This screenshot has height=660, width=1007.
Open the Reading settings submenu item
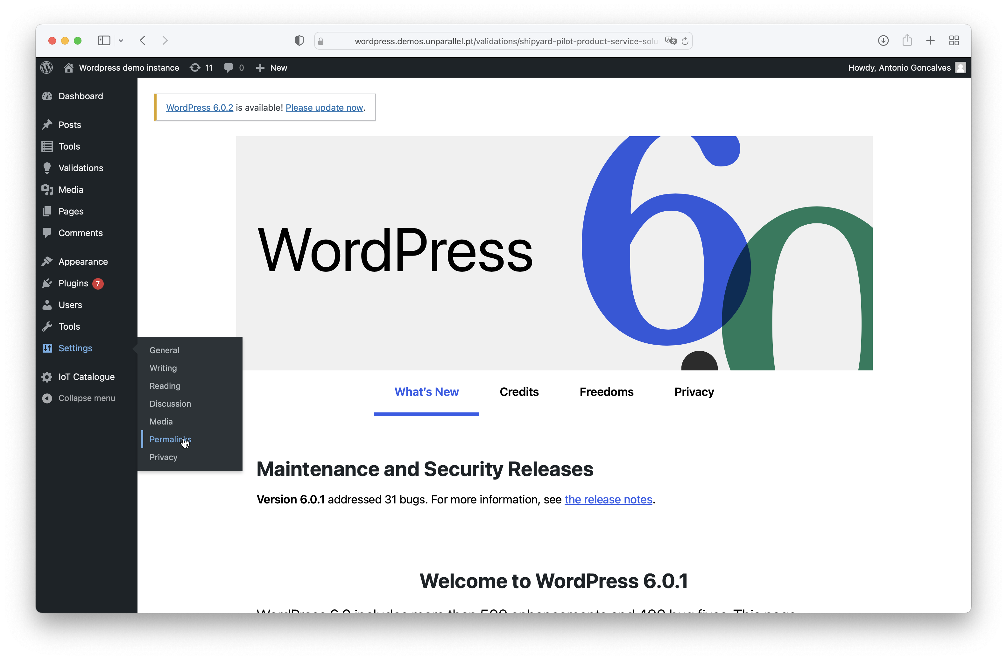(165, 385)
